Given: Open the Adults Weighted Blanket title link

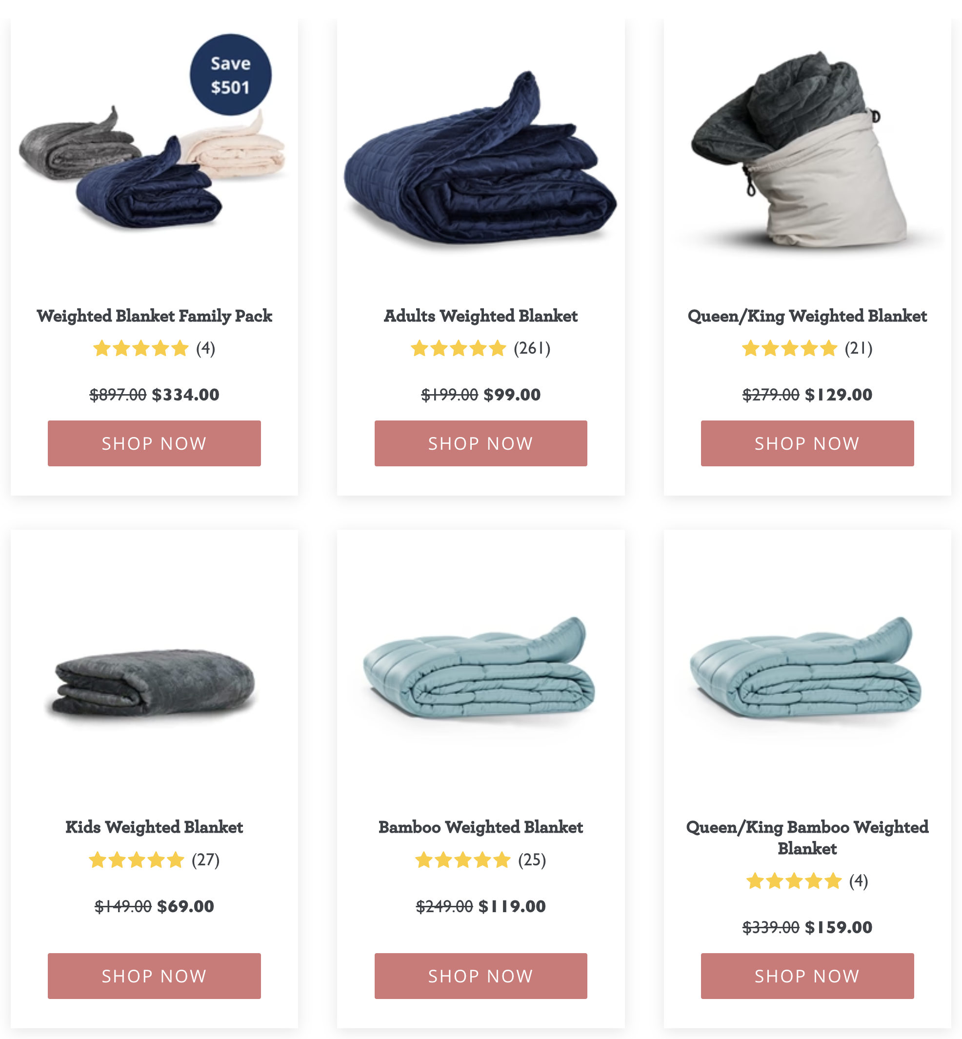Looking at the screenshot, I should tap(481, 316).
